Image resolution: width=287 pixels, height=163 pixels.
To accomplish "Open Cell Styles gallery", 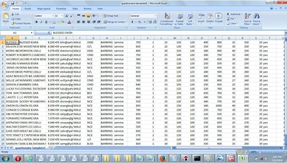I will [190, 19].
